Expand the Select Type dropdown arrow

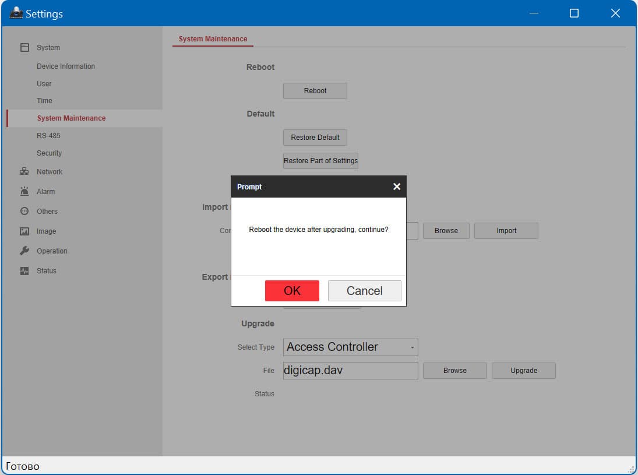click(x=412, y=347)
